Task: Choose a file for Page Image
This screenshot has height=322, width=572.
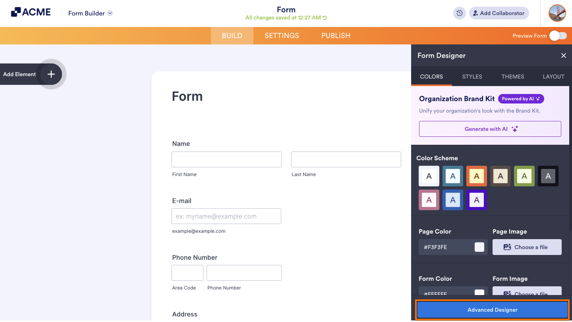Action: coord(527,247)
